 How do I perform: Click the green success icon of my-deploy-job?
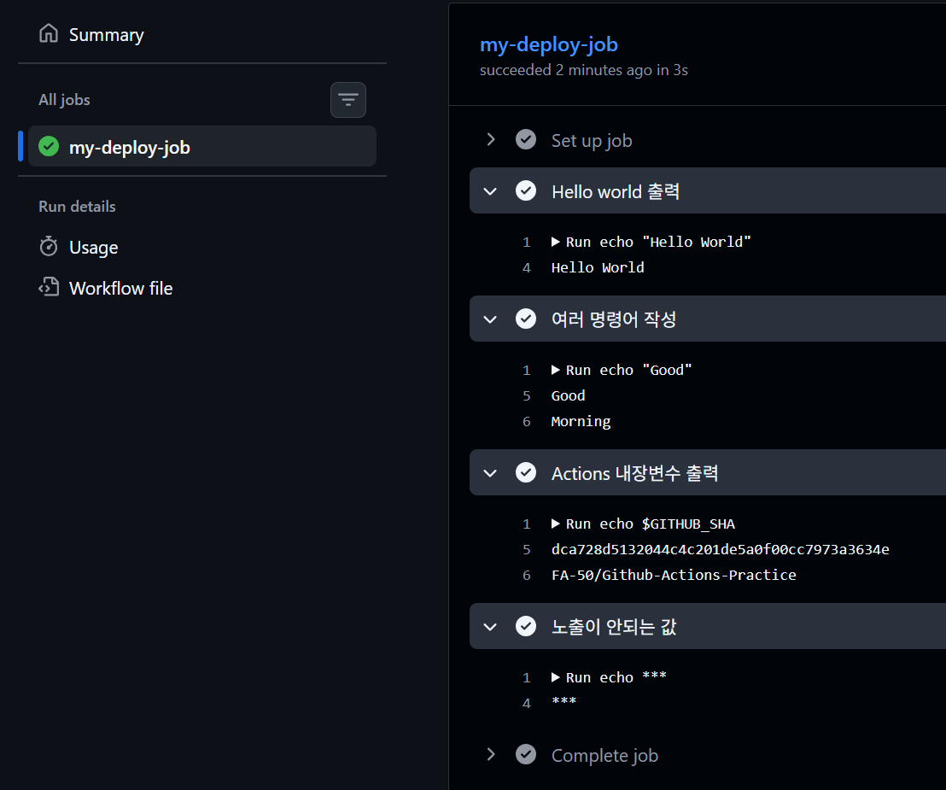(x=49, y=147)
